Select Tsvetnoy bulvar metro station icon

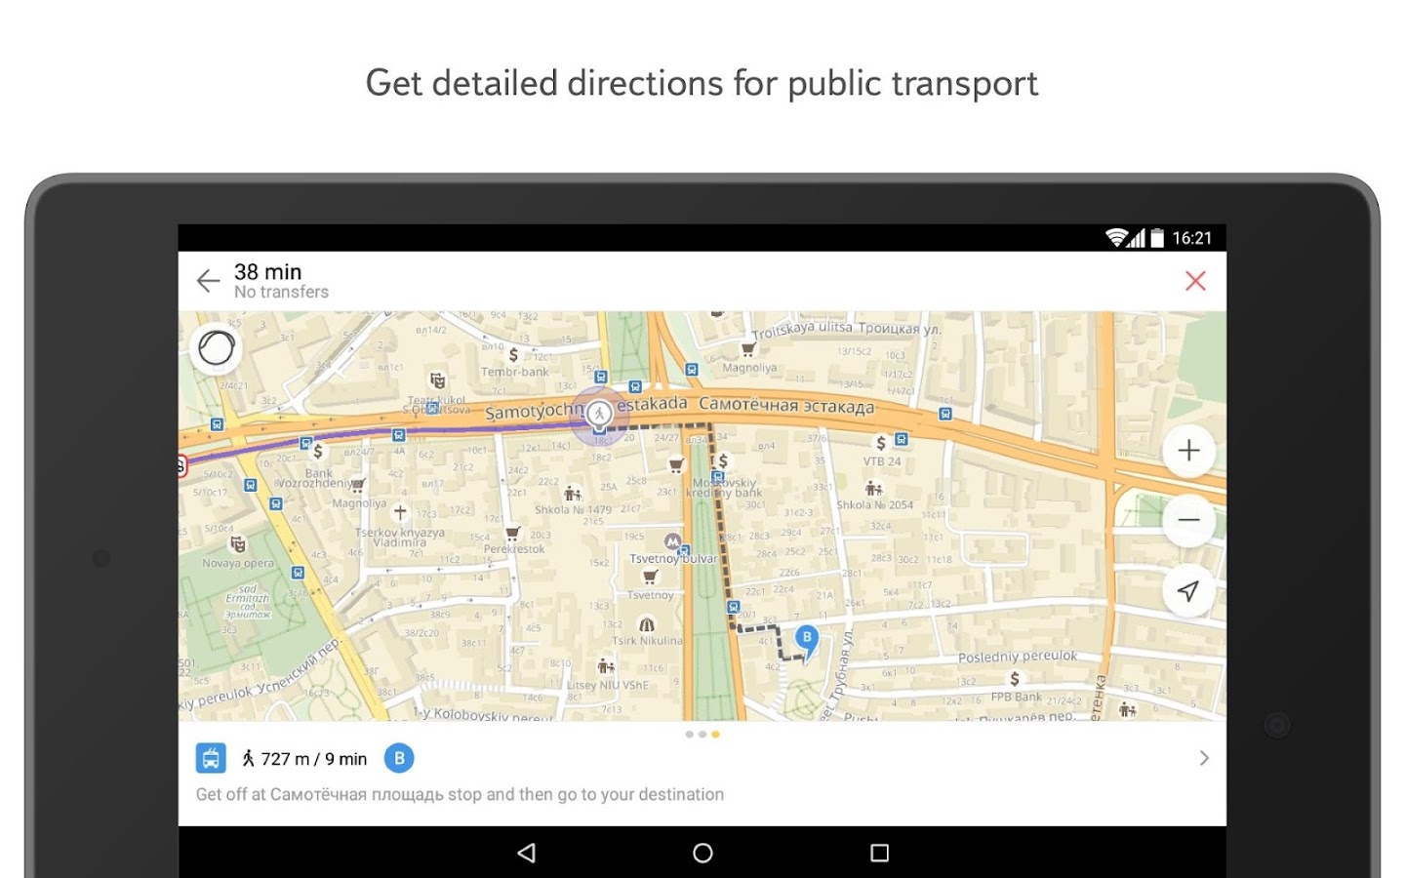672,541
